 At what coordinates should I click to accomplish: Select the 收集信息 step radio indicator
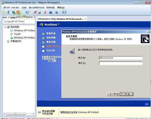pyautogui.click(x=43, y=34)
